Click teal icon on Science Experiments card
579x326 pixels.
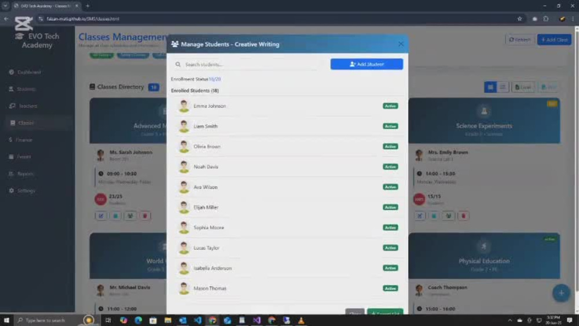click(434, 216)
